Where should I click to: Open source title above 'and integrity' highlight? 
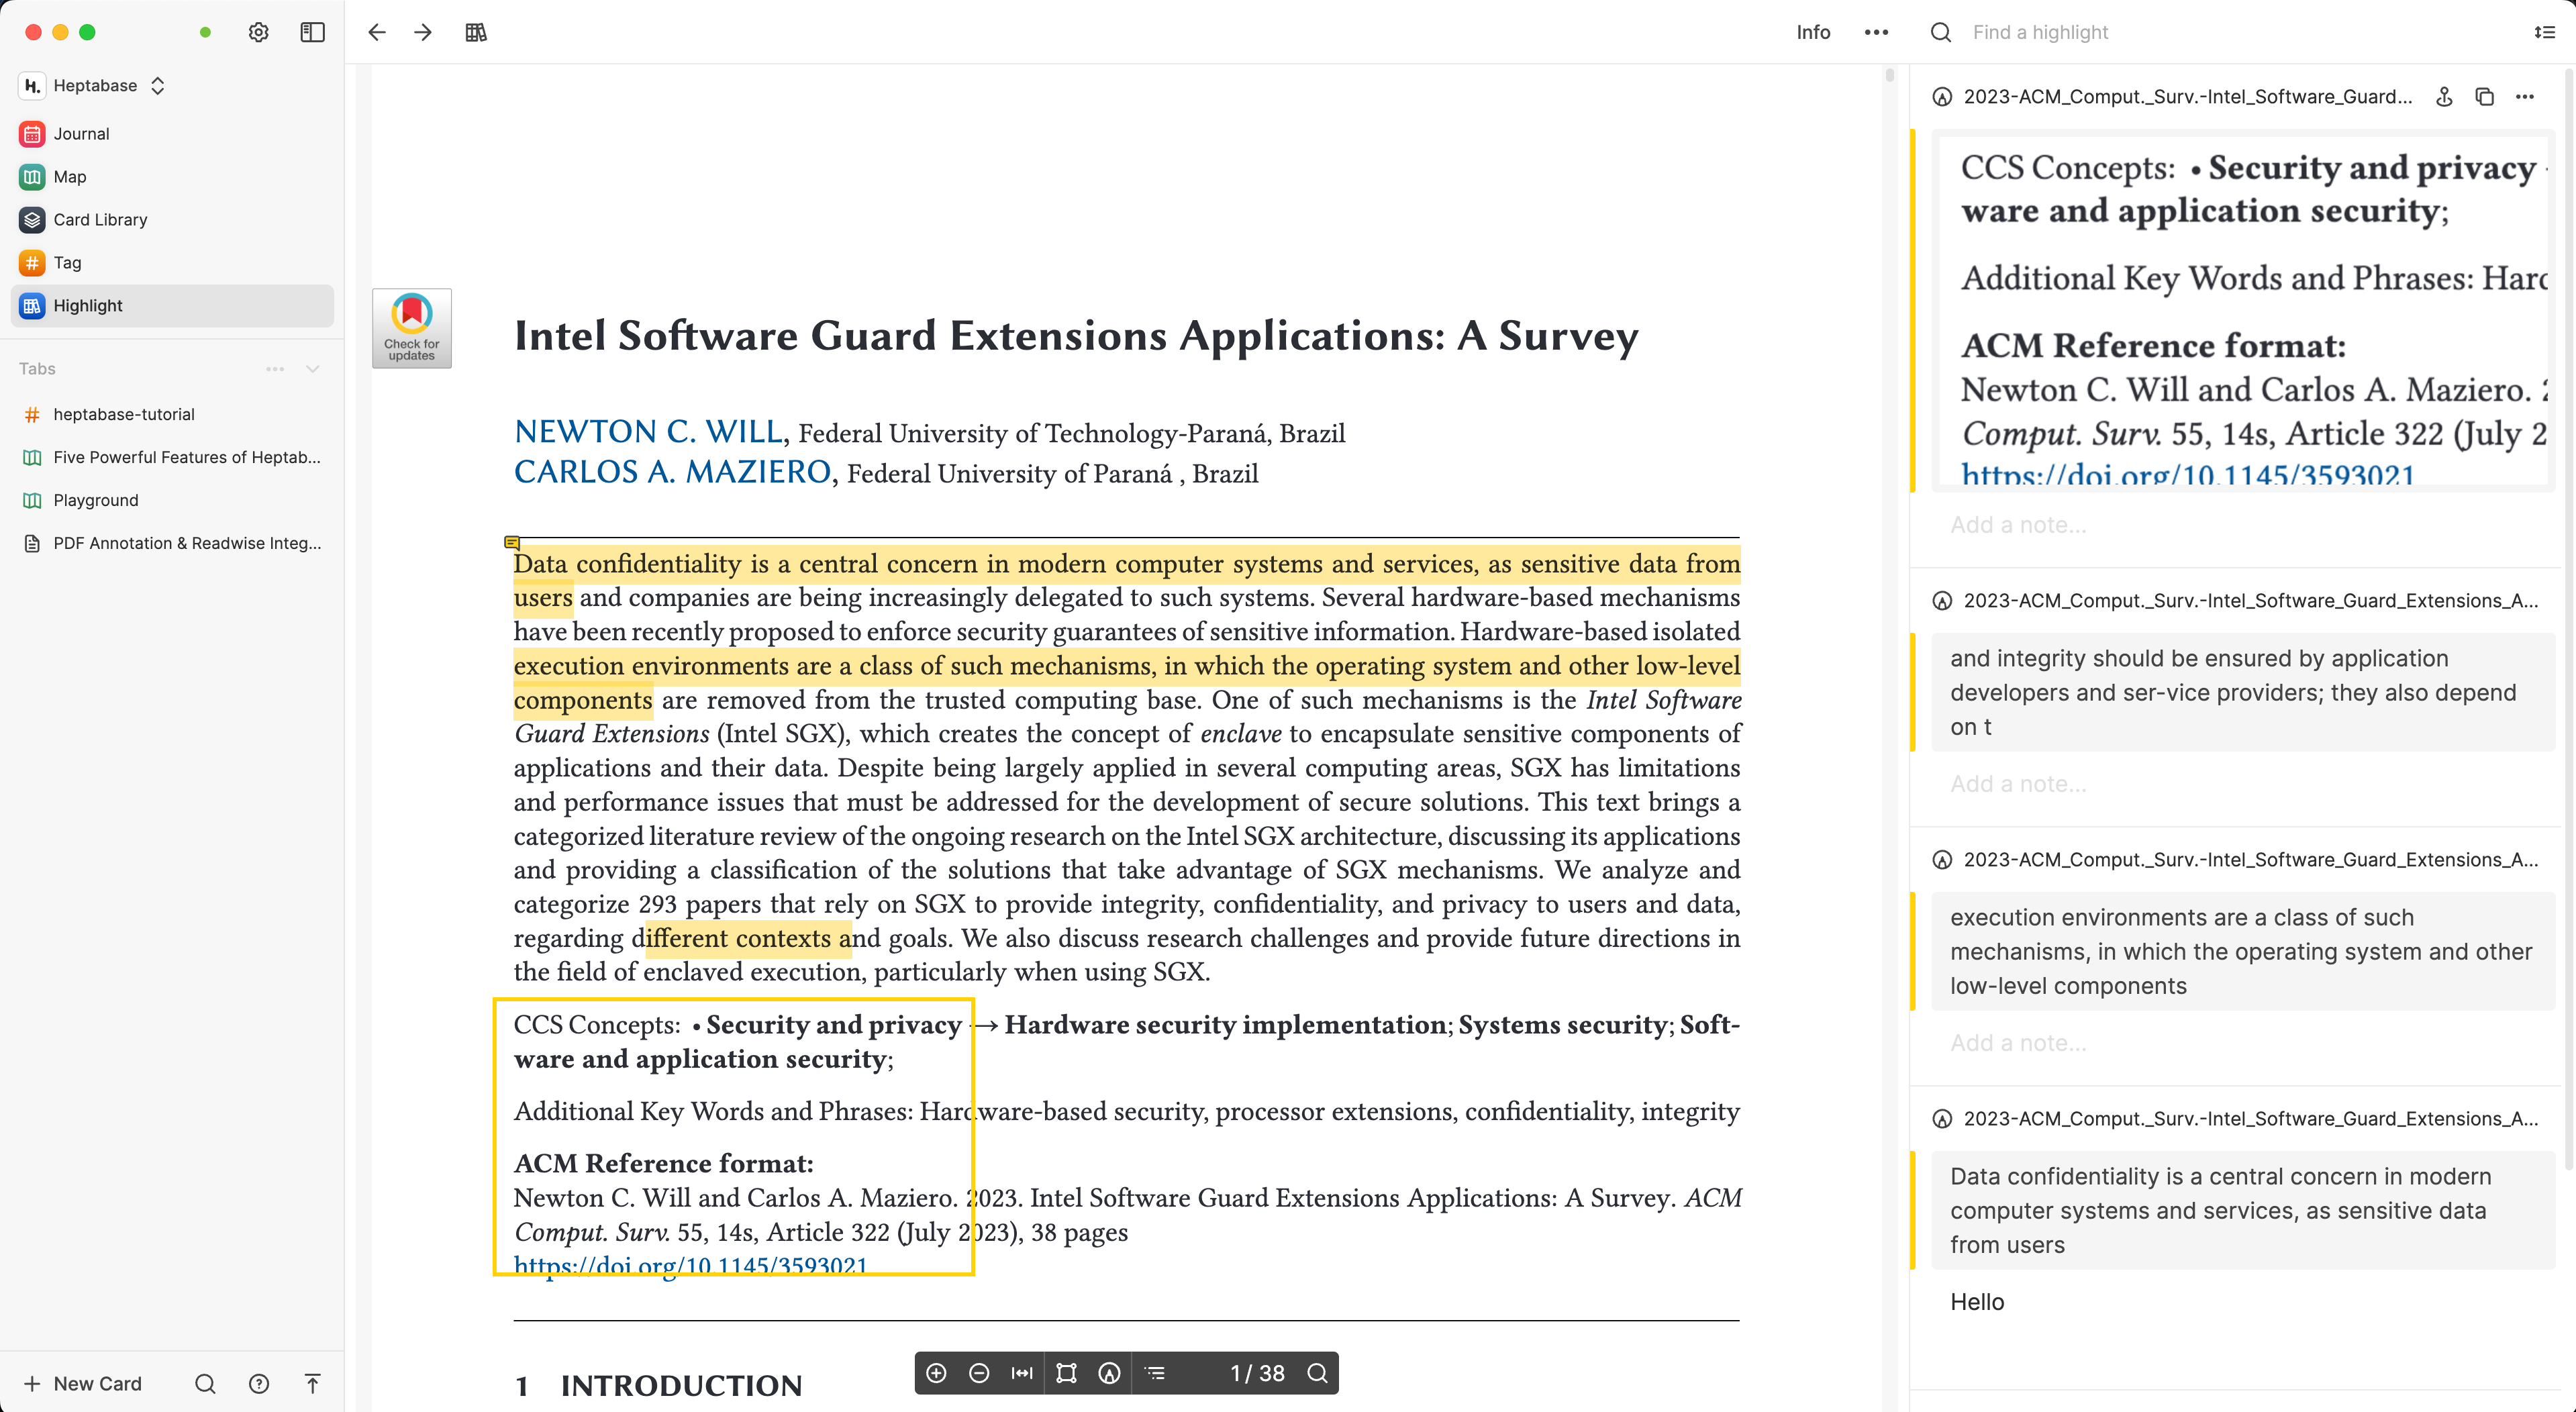[x=2250, y=600]
